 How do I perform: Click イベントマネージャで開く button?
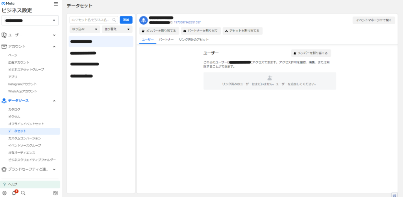pyautogui.click(x=373, y=20)
